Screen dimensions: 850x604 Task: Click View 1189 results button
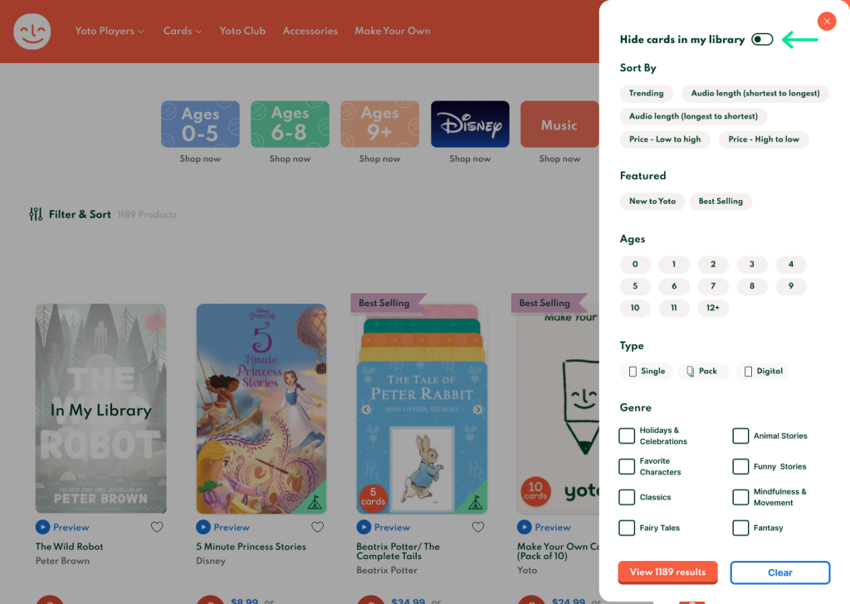point(668,572)
